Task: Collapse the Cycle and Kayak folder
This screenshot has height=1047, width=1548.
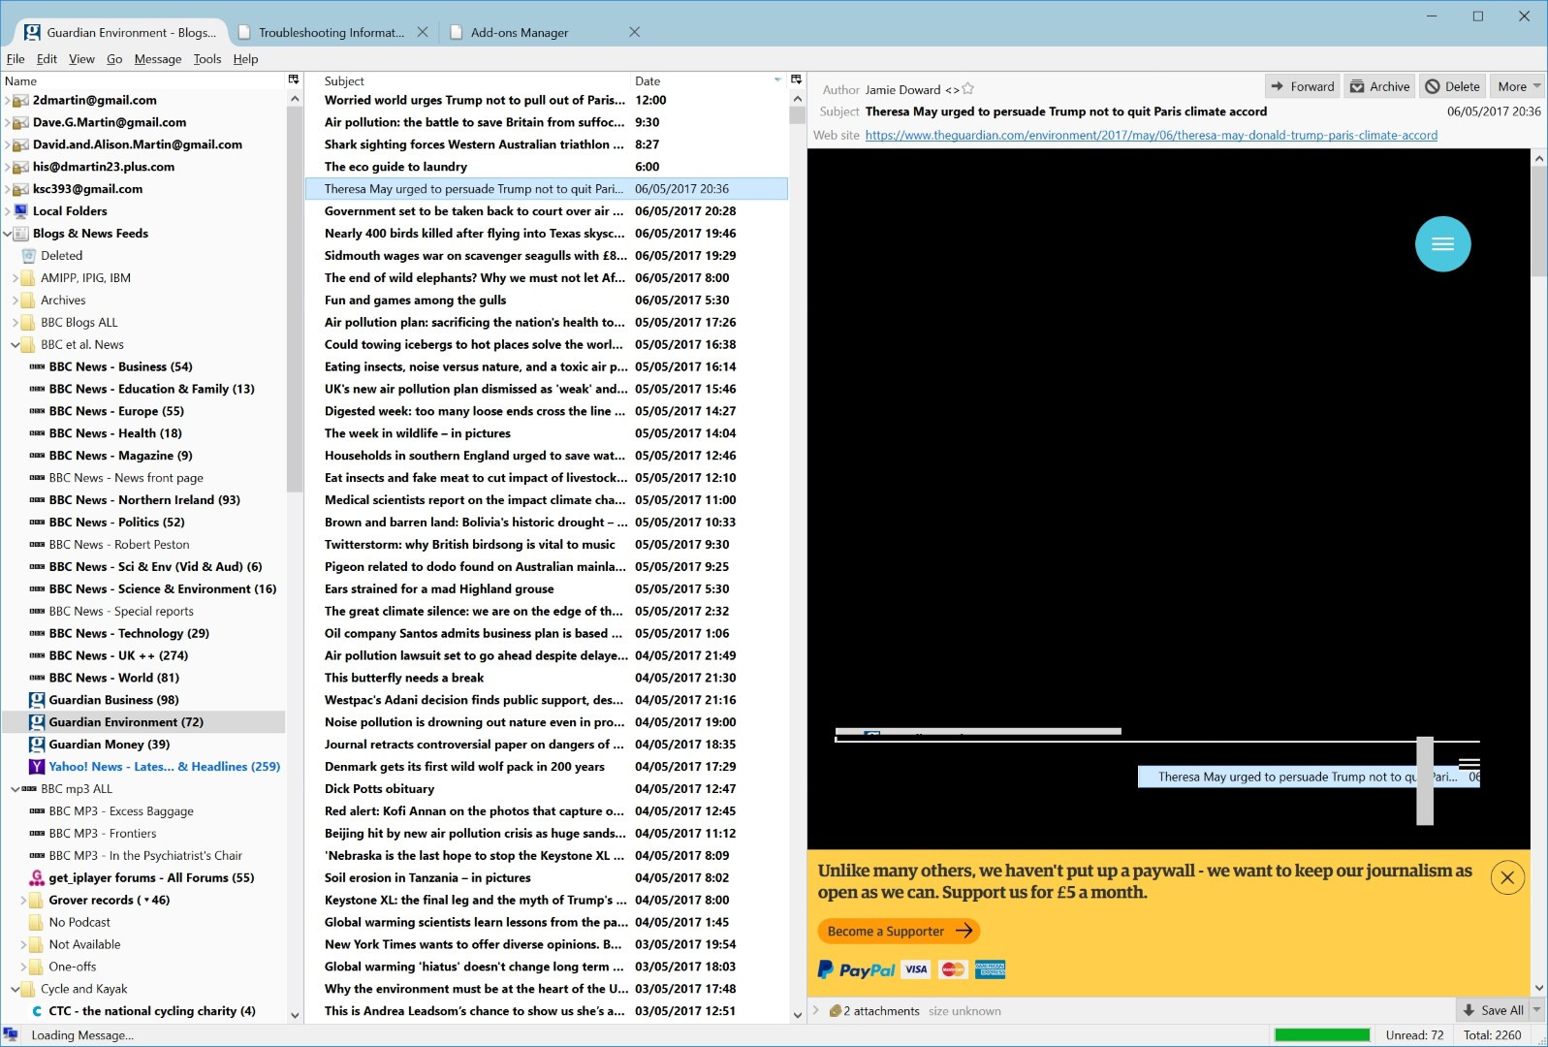Action: pos(16,989)
